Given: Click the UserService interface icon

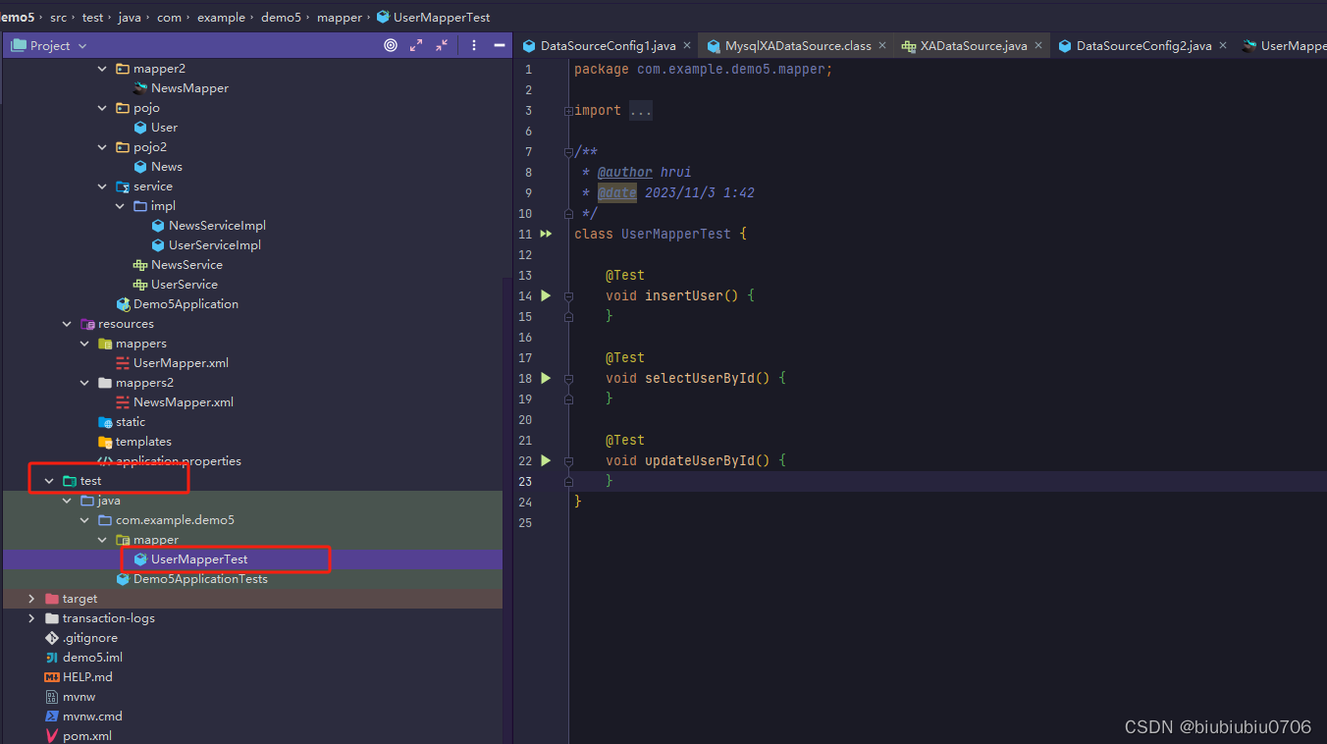Looking at the screenshot, I should tap(140, 285).
